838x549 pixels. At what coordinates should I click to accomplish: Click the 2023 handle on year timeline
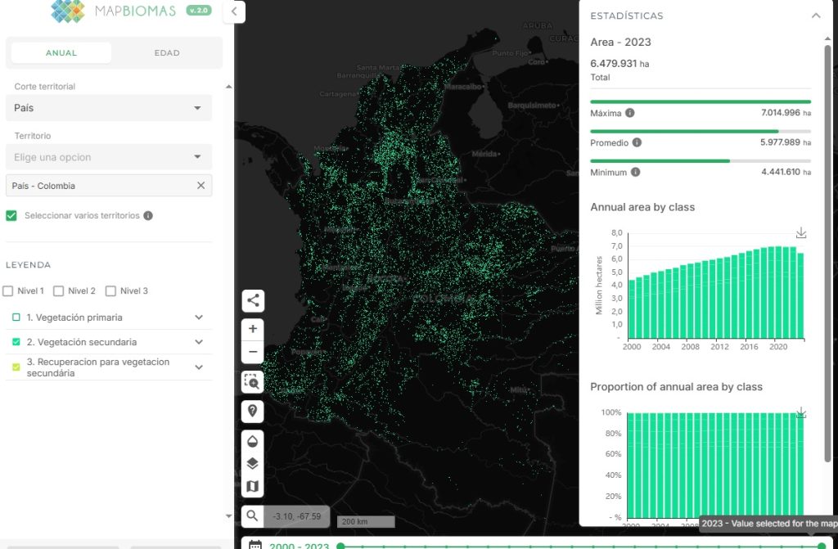click(x=822, y=546)
